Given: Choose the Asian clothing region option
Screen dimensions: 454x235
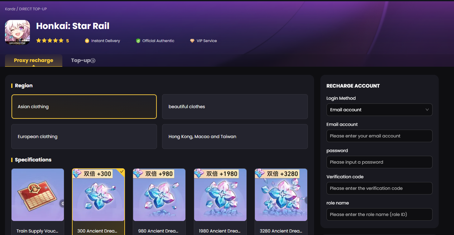Looking at the screenshot, I should pyautogui.click(x=84, y=107).
